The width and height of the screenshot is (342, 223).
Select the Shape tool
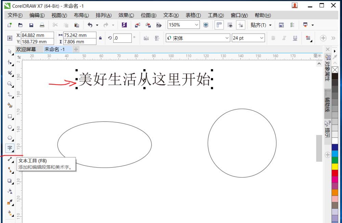10,62
